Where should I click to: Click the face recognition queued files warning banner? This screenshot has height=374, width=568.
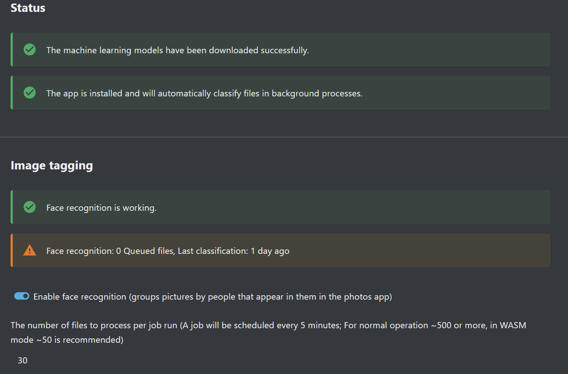point(280,250)
